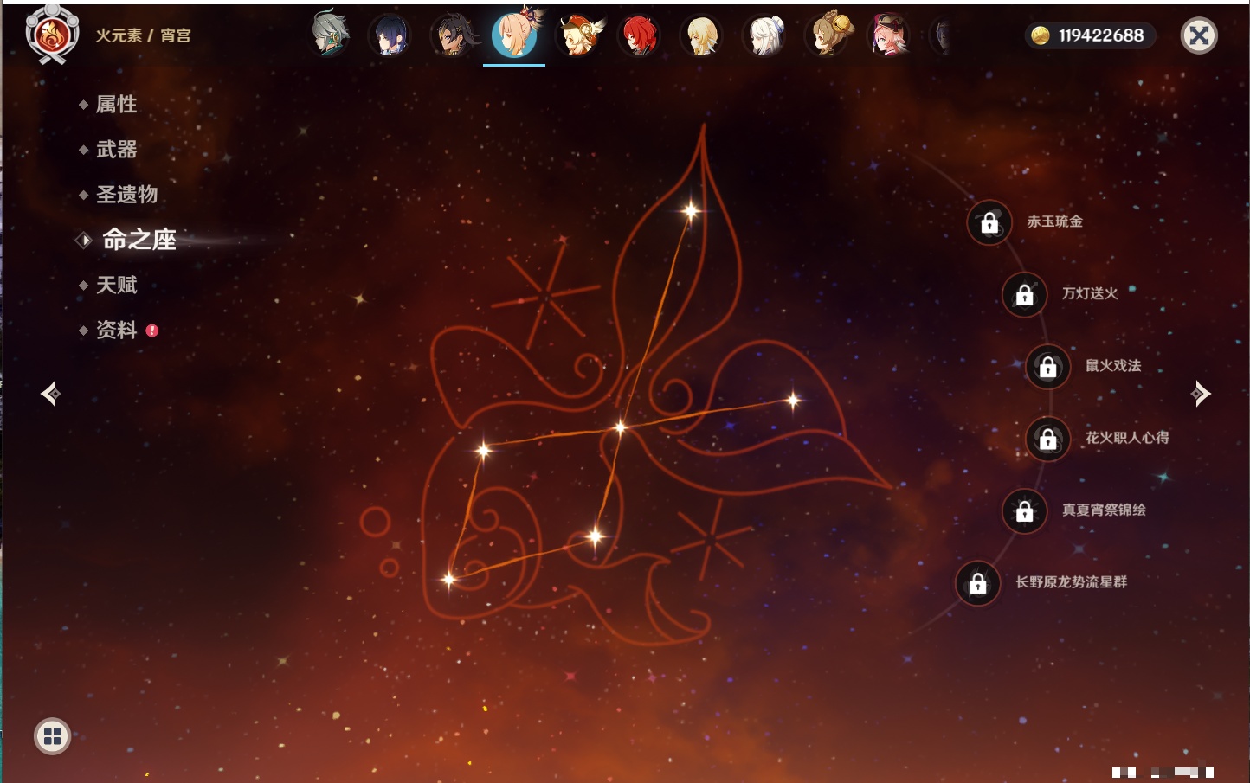Open constellation name 赤玉琉金
1250x783 pixels.
click(1054, 221)
